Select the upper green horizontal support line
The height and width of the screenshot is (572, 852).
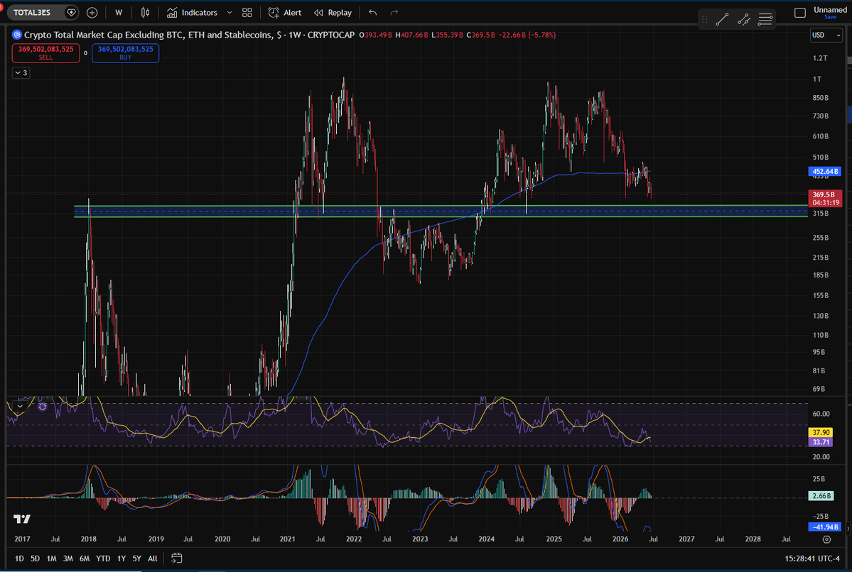[x=441, y=206]
